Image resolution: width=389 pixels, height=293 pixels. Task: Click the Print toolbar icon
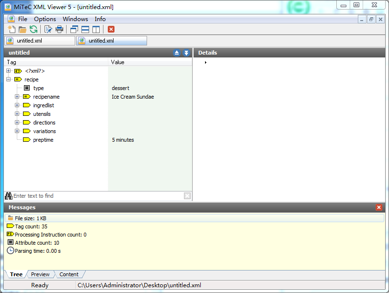[x=59, y=29]
